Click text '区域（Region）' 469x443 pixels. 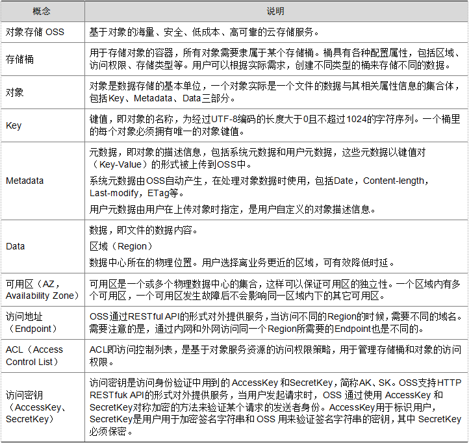(x=121, y=246)
